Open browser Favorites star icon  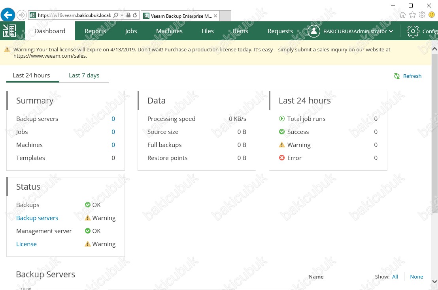coord(412,15)
